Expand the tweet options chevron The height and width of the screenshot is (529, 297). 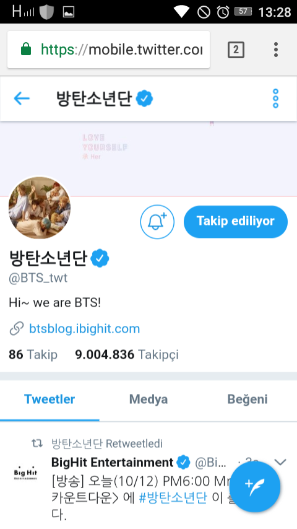280,462
